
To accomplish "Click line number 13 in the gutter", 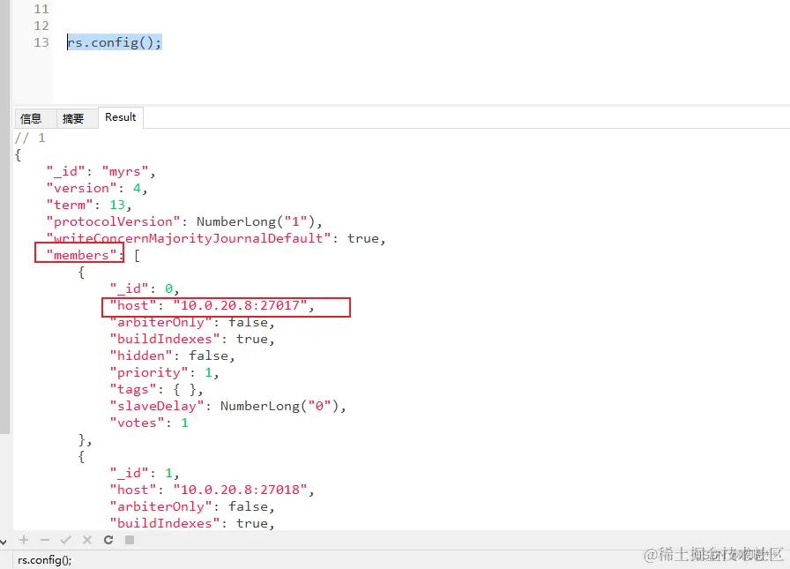I will (x=41, y=42).
